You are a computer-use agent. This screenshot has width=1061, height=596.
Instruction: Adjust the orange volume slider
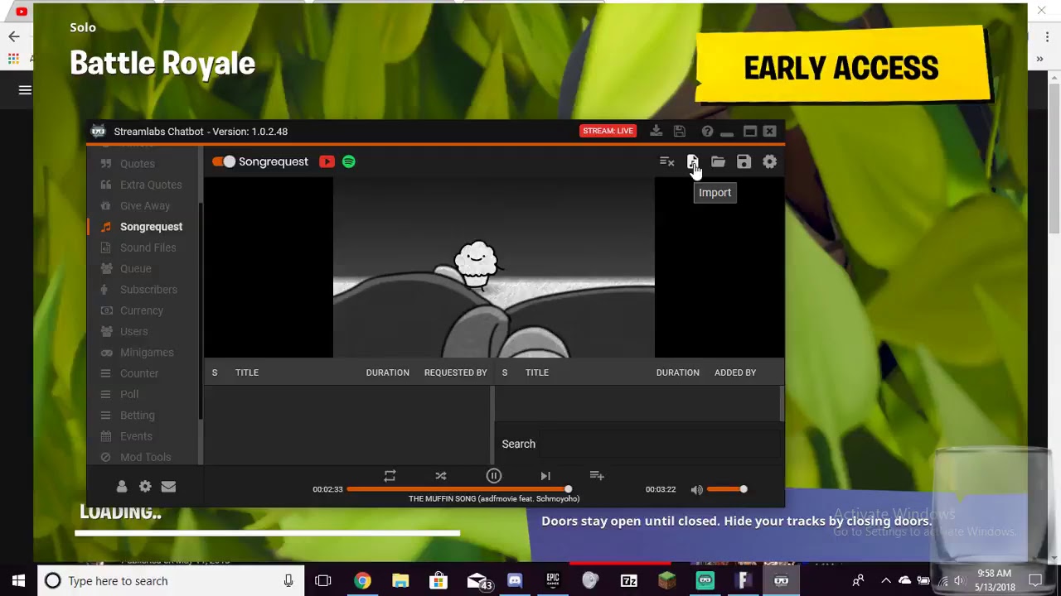pos(728,489)
